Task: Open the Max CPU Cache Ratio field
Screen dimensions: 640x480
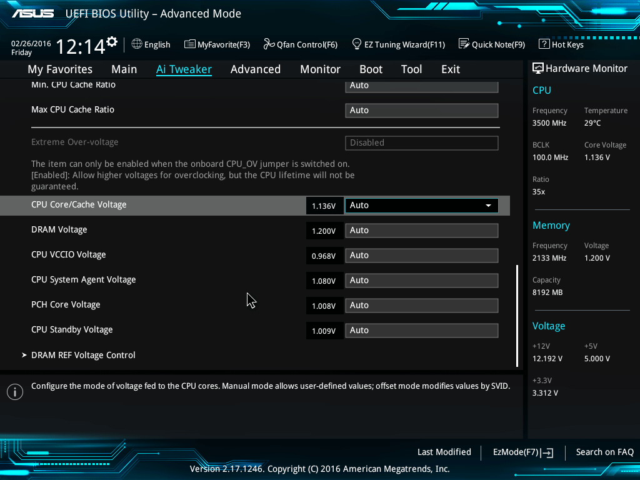Action: coord(421,111)
